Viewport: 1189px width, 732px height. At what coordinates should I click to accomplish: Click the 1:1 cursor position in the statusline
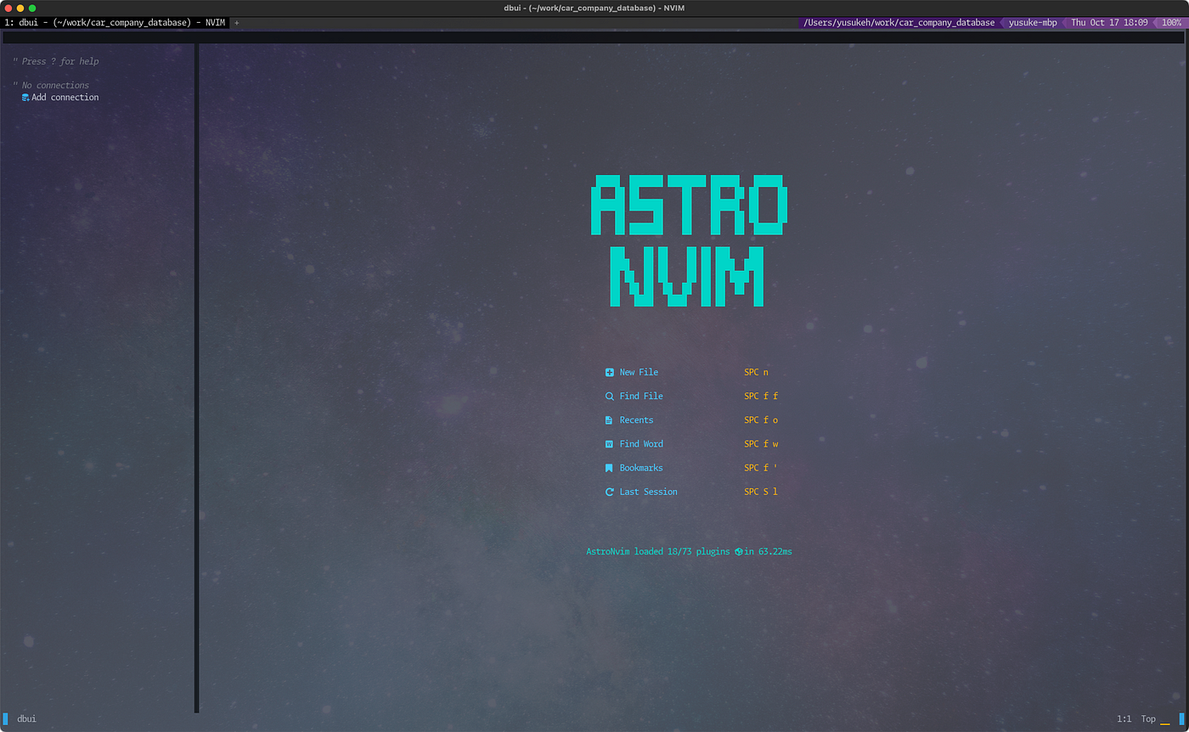1124,718
